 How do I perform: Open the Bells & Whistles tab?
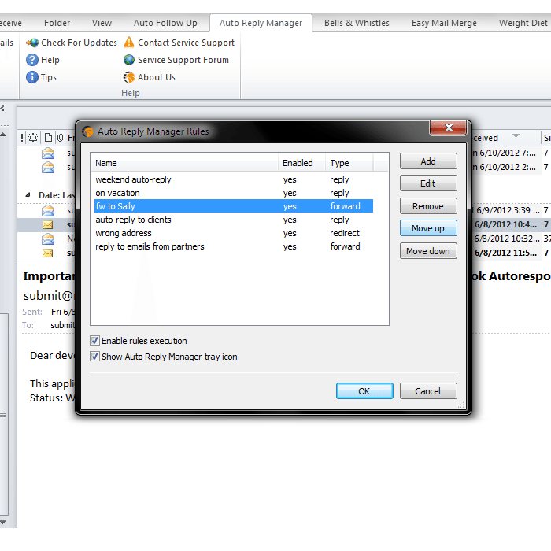pos(357,23)
